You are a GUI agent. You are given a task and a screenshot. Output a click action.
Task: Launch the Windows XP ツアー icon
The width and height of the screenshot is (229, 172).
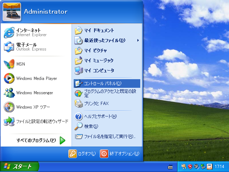click(x=9, y=107)
